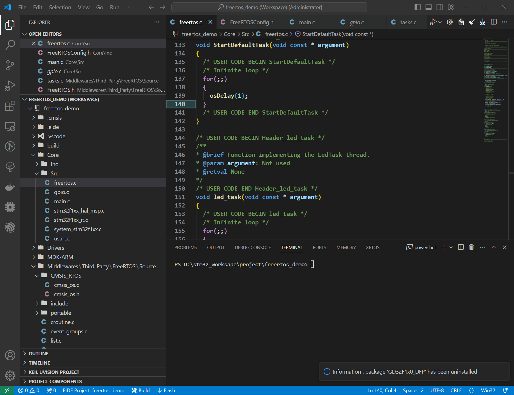Close the terminal panel
Viewport: 514px width, 395px height.
(504, 247)
